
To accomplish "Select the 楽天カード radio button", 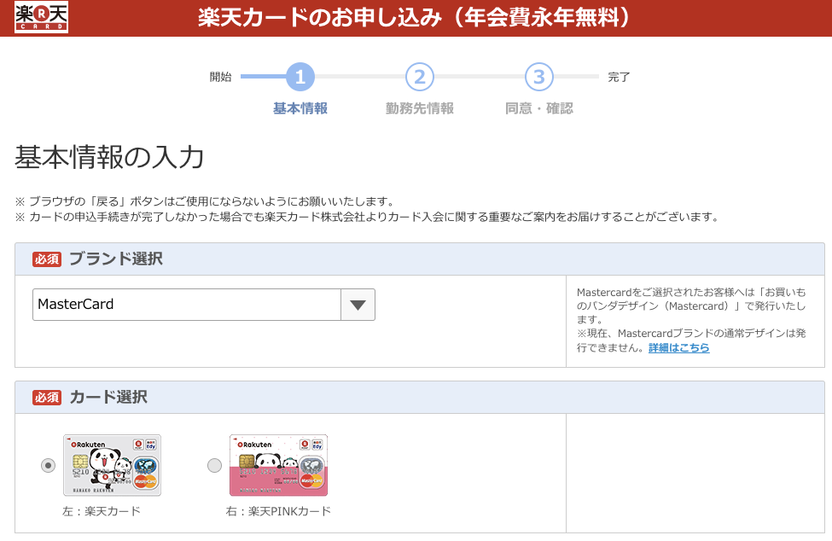I will pos(49,466).
